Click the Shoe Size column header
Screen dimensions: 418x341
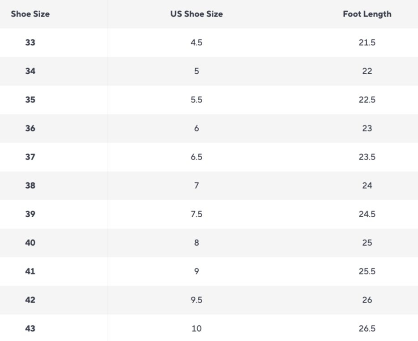pyautogui.click(x=30, y=14)
